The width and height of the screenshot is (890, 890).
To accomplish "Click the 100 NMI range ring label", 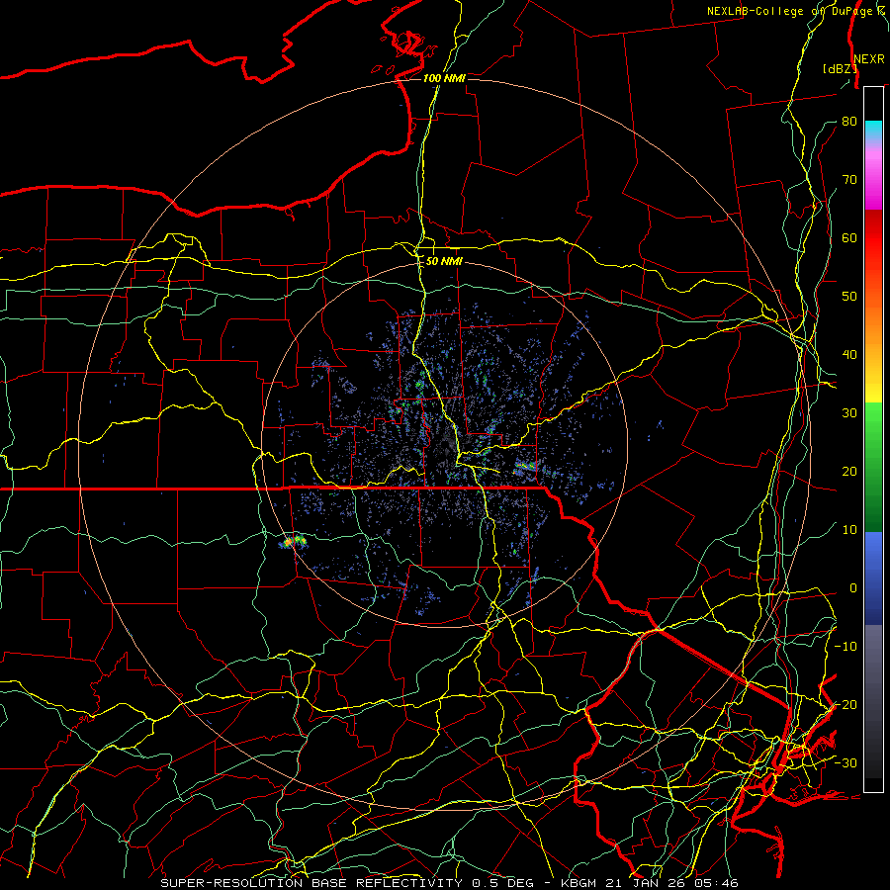I will 444,78.
